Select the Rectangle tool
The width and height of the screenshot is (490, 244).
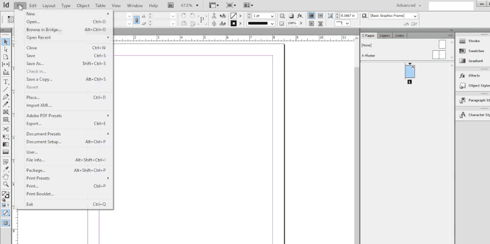(x=6, y=120)
